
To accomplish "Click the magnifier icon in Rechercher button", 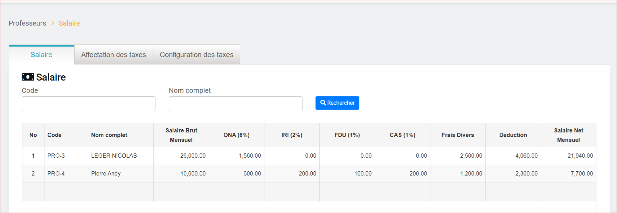I will point(323,103).
